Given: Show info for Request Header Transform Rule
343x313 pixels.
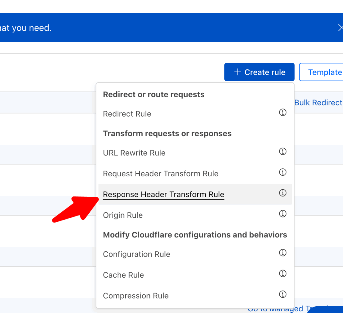Looking at the screenshot, I should [x=283, y=172].
